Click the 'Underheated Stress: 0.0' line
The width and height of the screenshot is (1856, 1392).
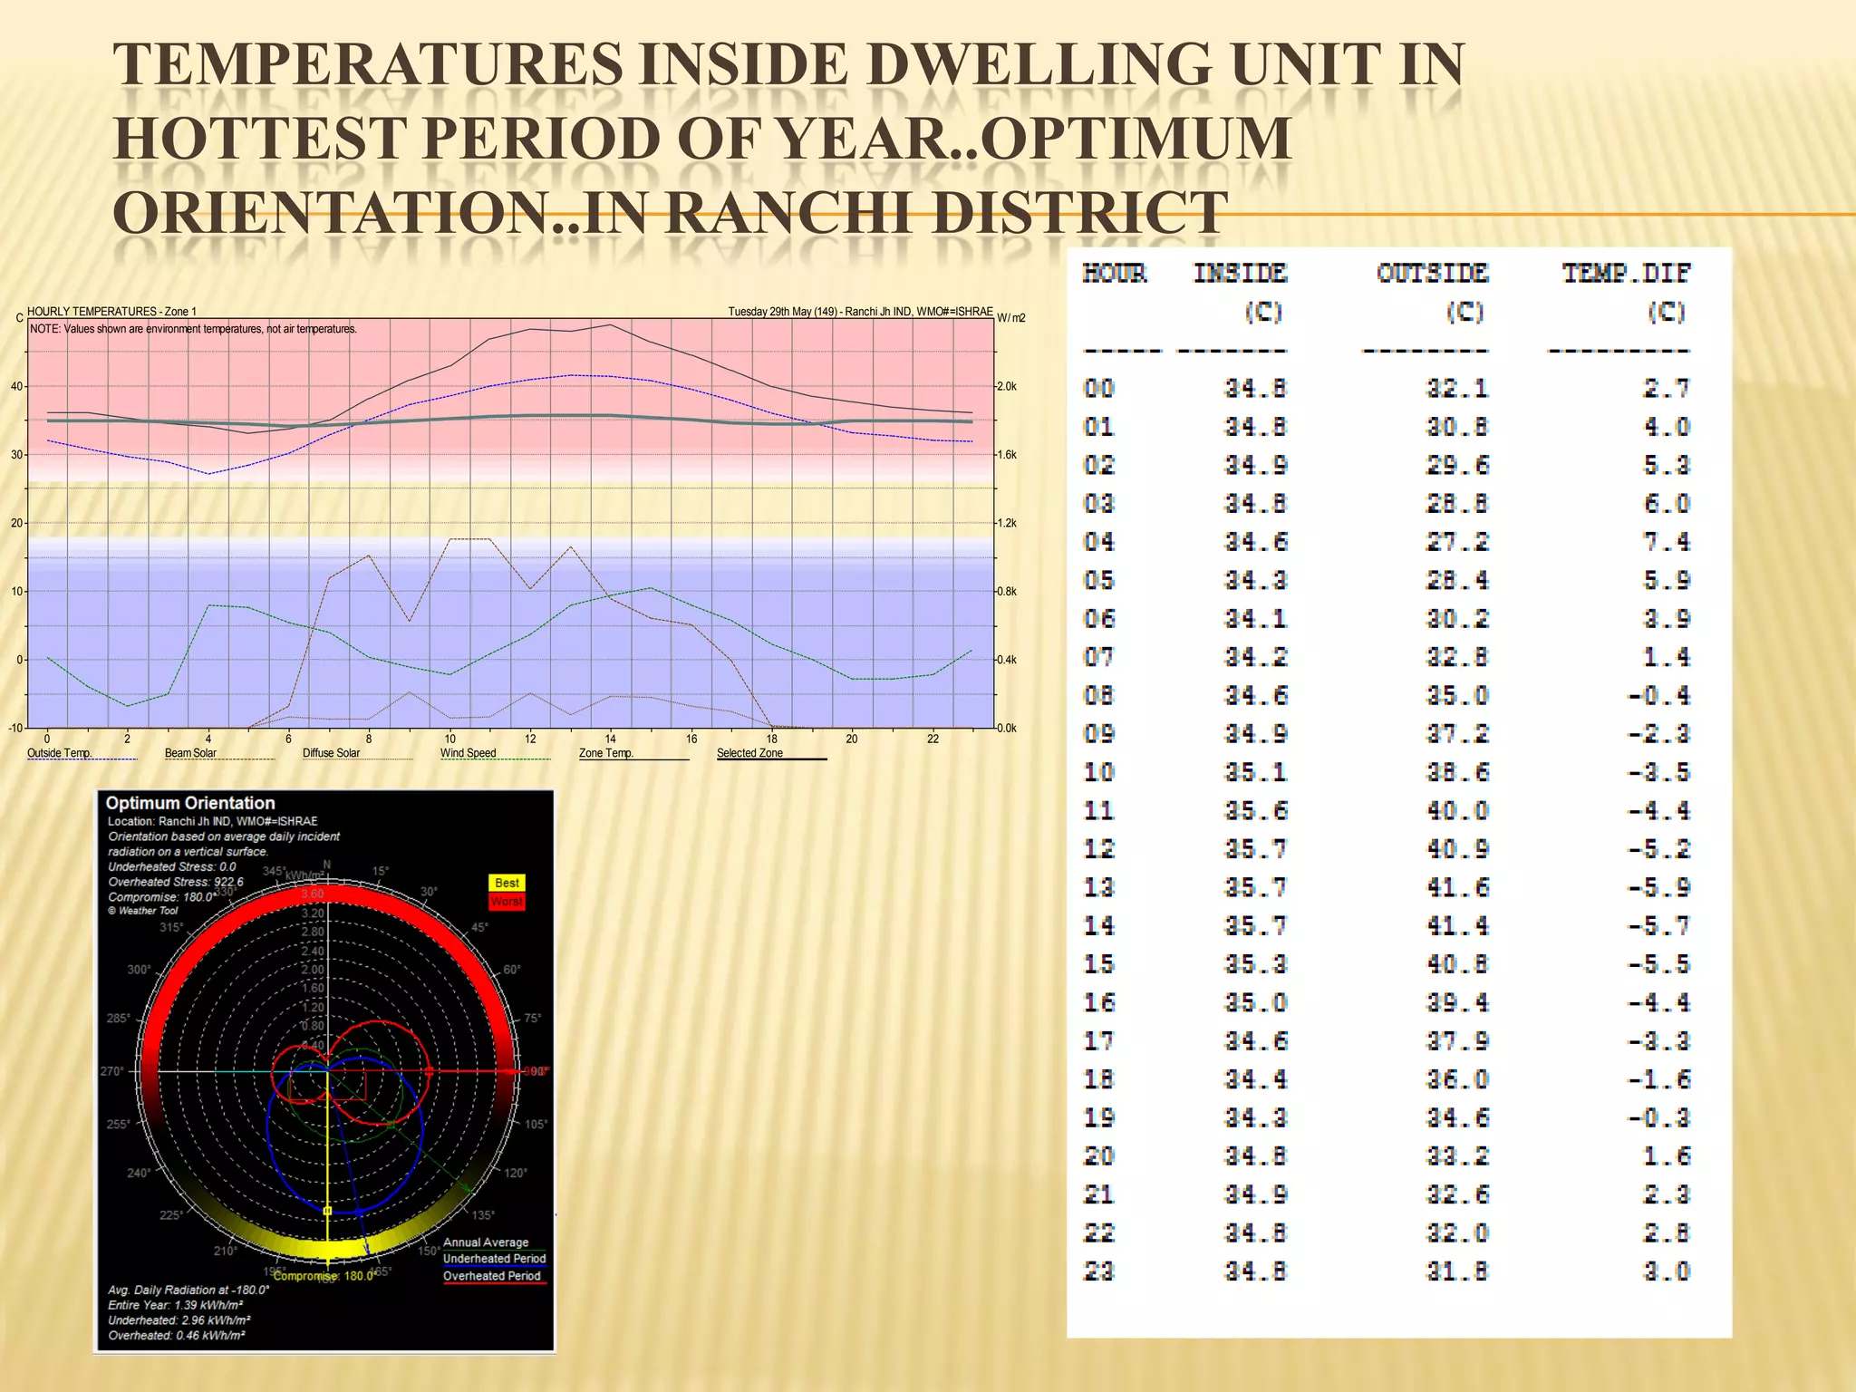(172, 866)
